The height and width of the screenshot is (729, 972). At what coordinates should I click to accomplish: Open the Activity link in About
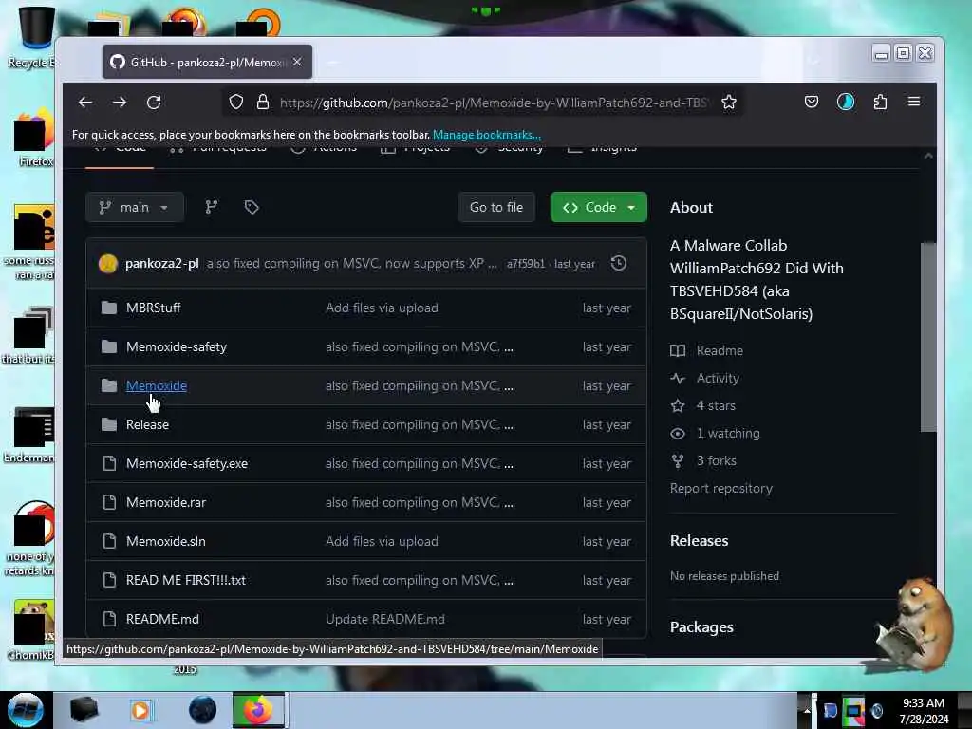point(705,378)
